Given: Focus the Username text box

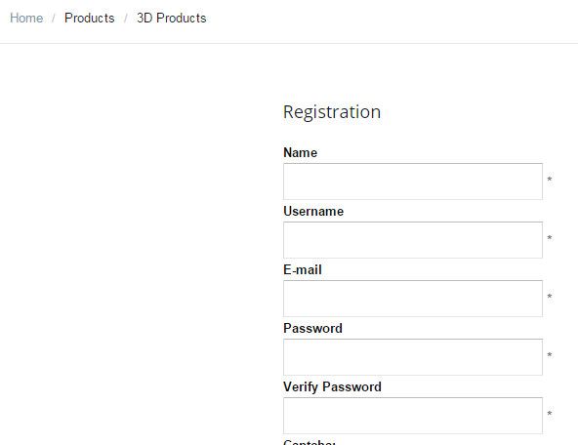Looking at the screenshot, I should pos(413,240).
